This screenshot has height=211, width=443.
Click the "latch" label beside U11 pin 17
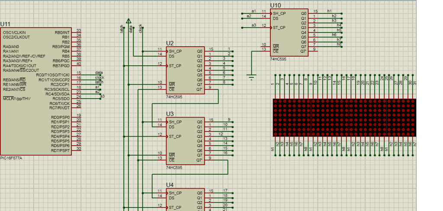(100, 82)
